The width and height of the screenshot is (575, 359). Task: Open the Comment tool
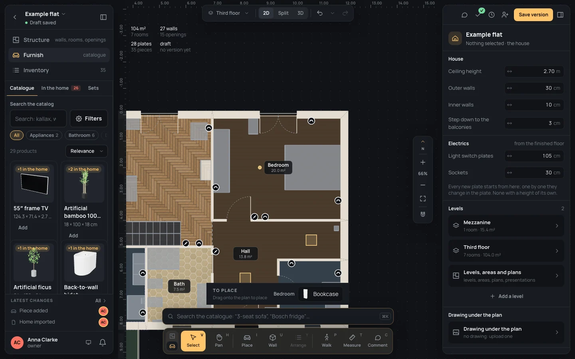click(x=377, y=341)
